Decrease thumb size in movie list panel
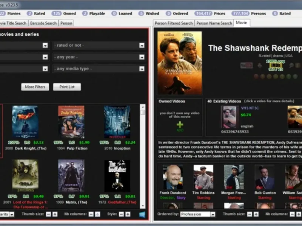302x226 pixels. pos(48,214)
